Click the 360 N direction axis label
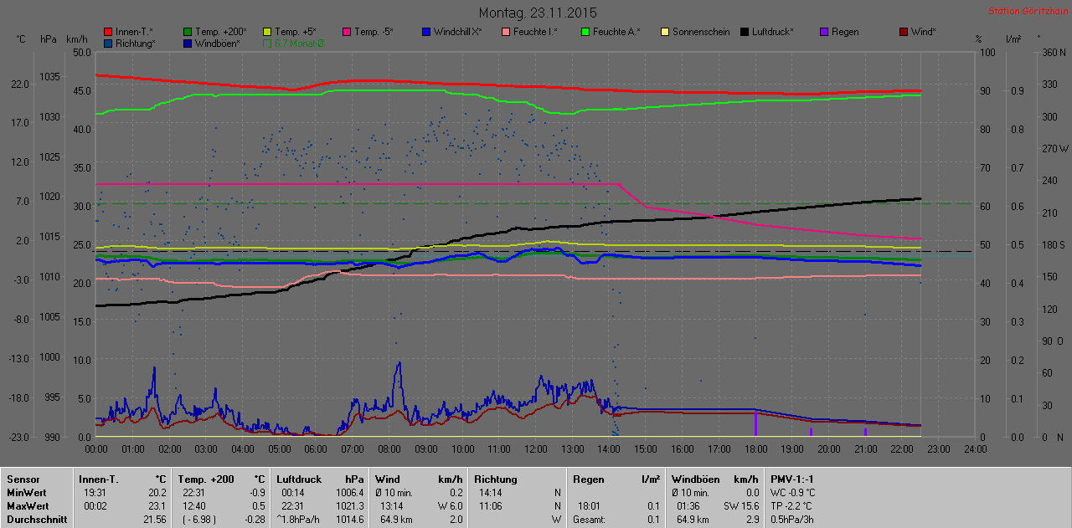Screen dimensions: 1072x528 pos(1054,53)
